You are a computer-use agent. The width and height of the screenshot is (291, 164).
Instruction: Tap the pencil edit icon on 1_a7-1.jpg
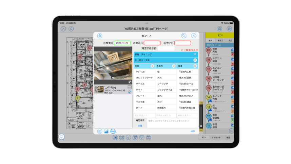click(x=130, y=92)
